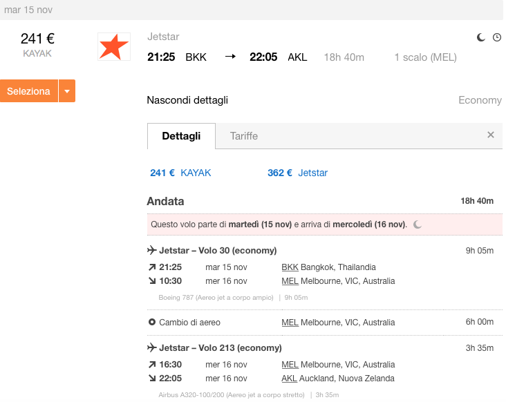Click the Jetstar star logo
506x402 pixels.
click(114, 47)
